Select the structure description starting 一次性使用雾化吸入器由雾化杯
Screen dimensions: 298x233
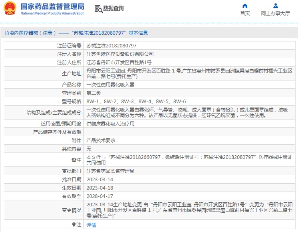point(187,113)
